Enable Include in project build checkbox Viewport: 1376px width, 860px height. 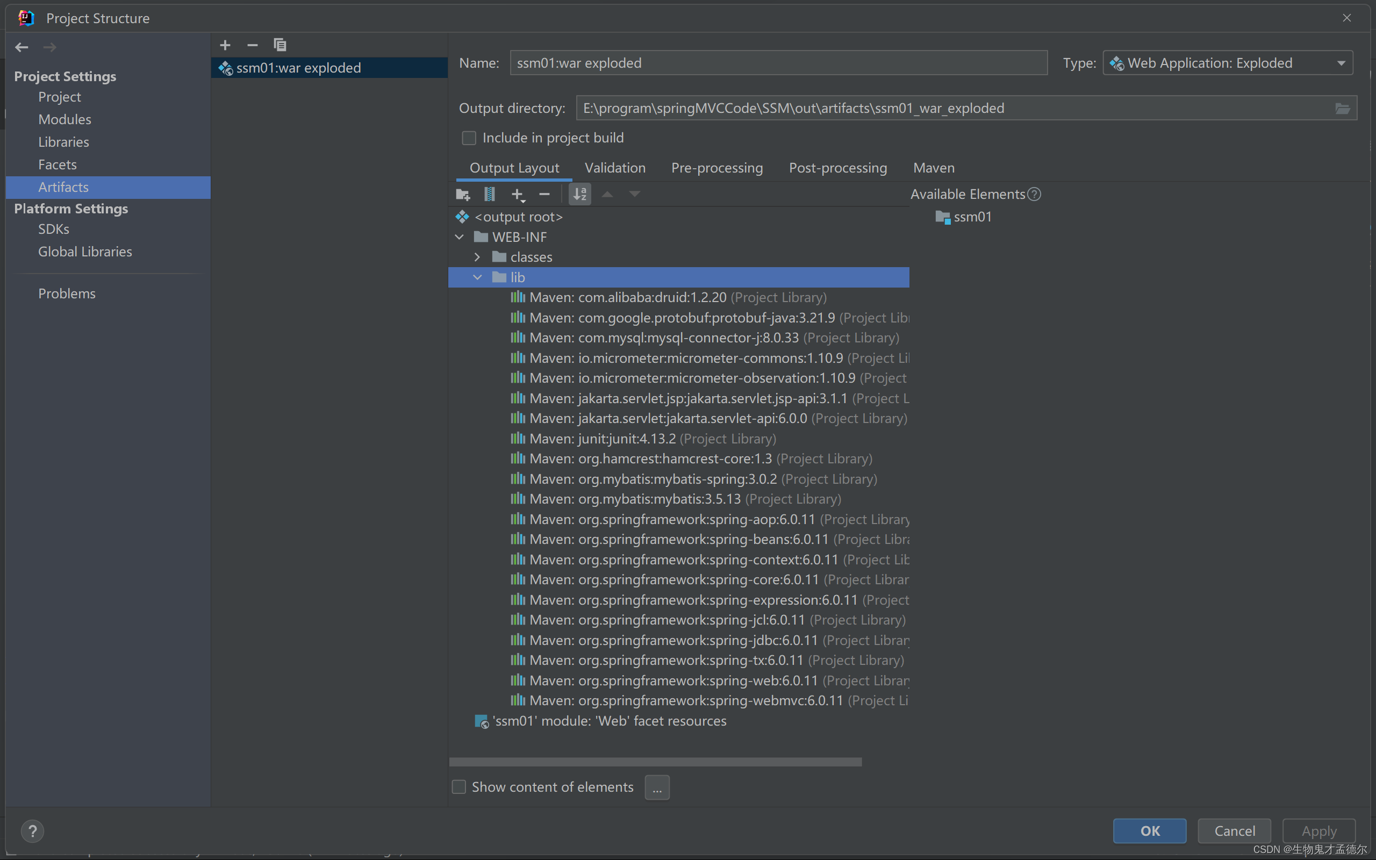[x=469, y=138]
